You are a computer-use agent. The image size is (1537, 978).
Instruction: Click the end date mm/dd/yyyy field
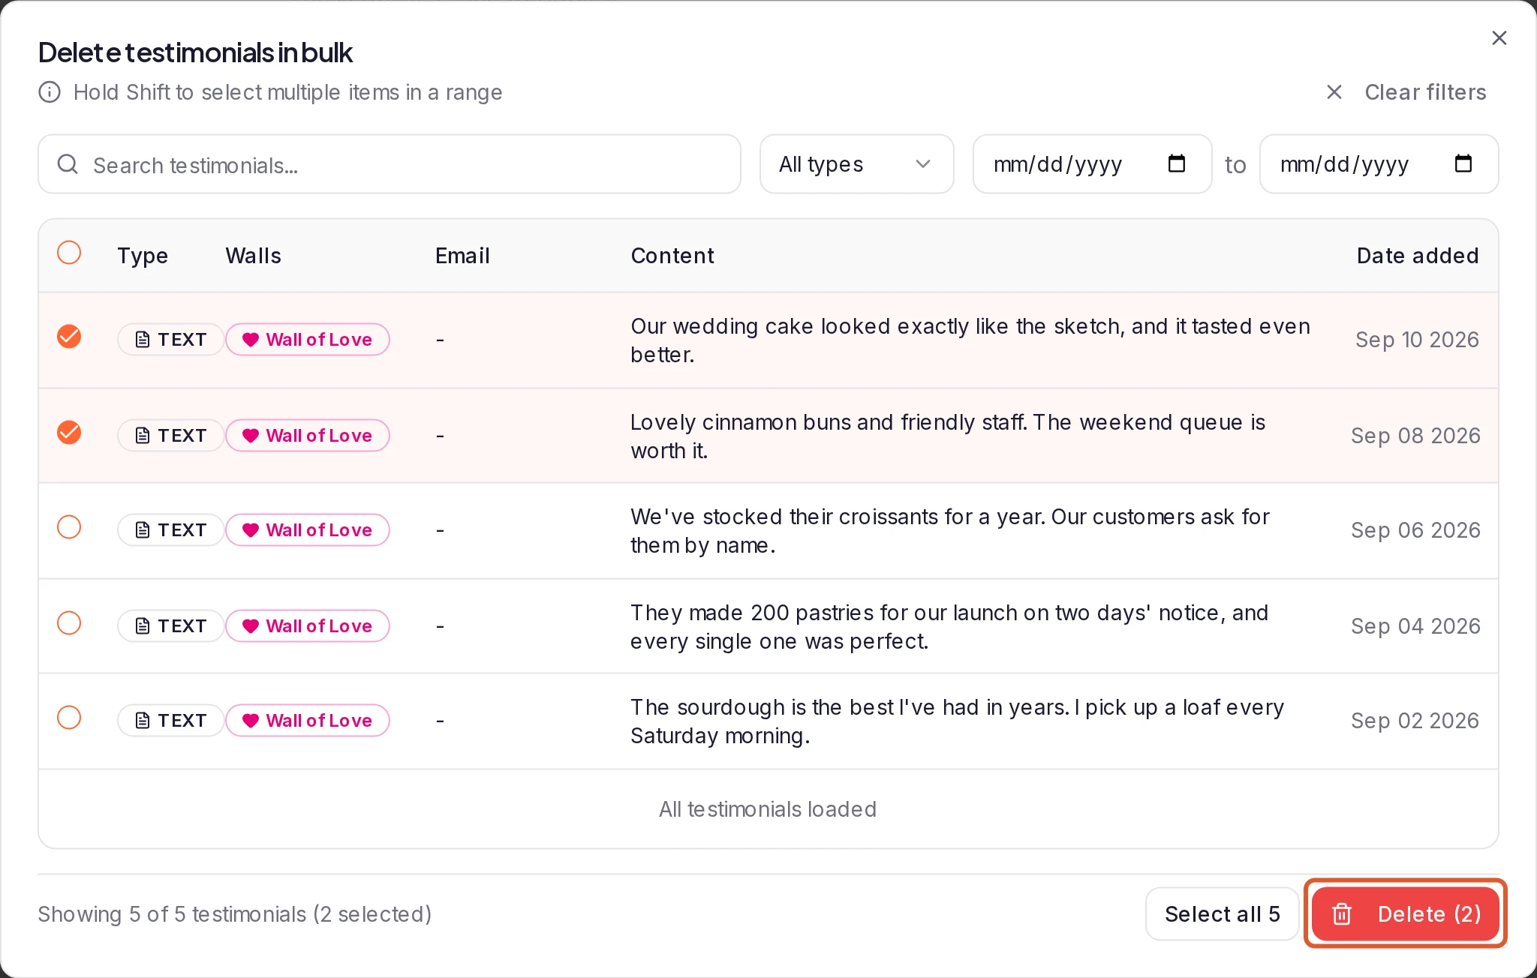tap(1379, 164)
